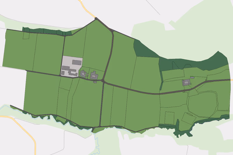Select the small gray shed north of the eastern farmhouse

192,78
